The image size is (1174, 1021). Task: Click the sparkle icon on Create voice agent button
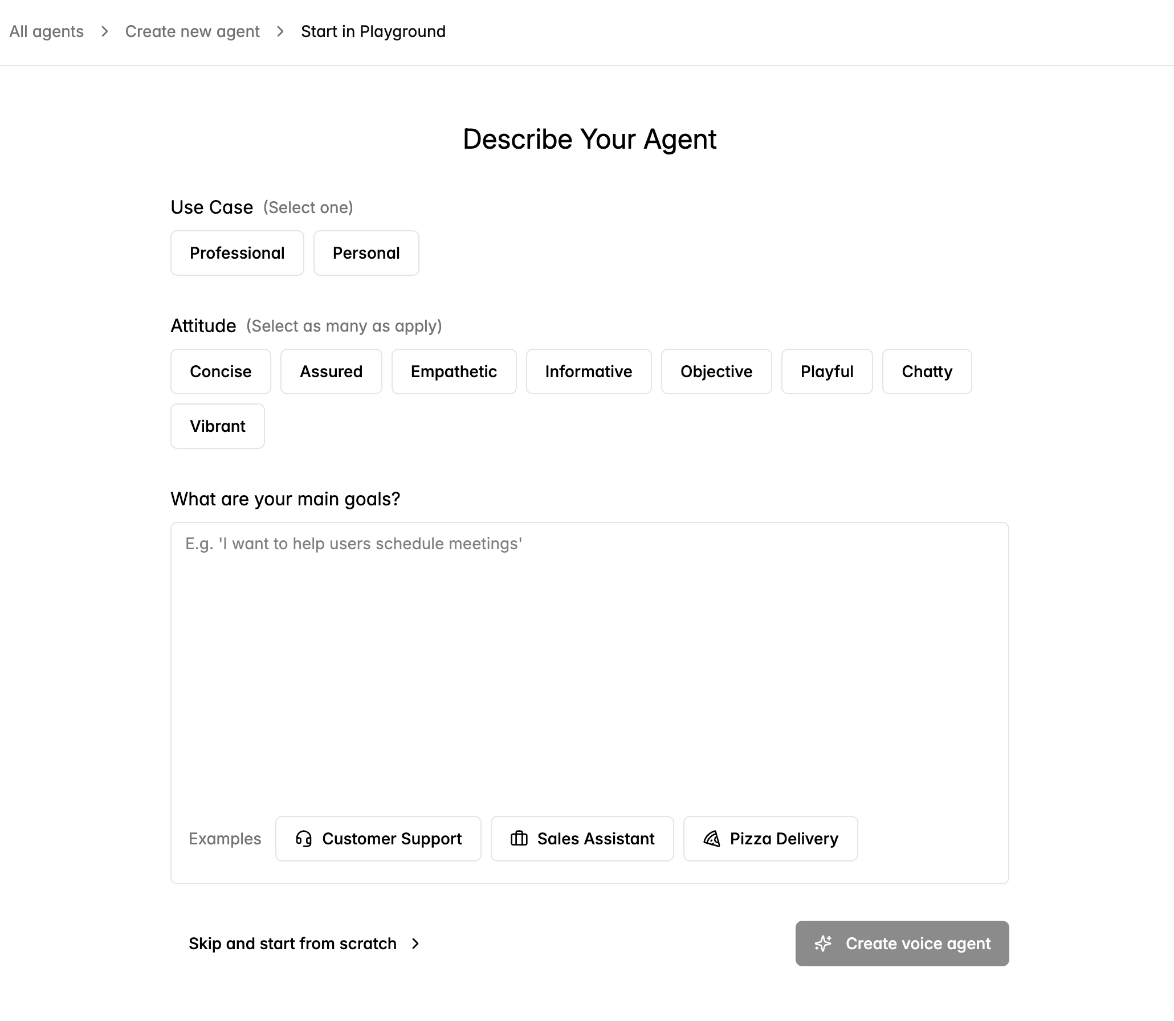coord(823,944)
